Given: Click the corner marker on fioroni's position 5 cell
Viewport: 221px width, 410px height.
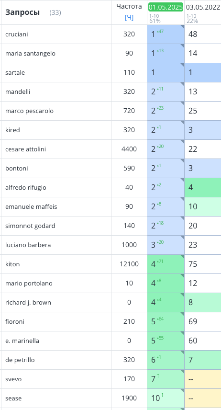Looking at the screenshot, I should click(x=182, y=314).
